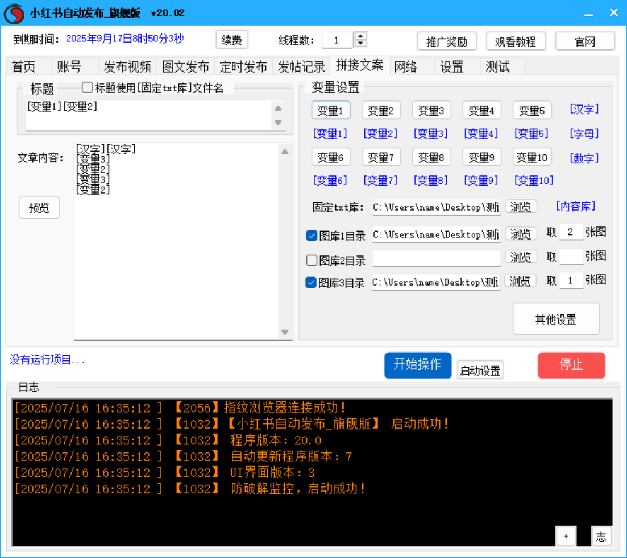Click the 变量10 button

point(532,157)
